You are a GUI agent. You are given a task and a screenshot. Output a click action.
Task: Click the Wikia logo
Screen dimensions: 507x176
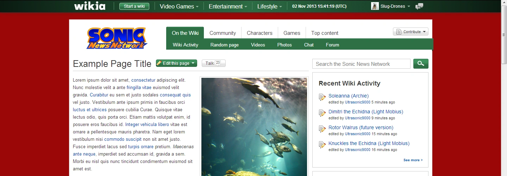(89, 6)
